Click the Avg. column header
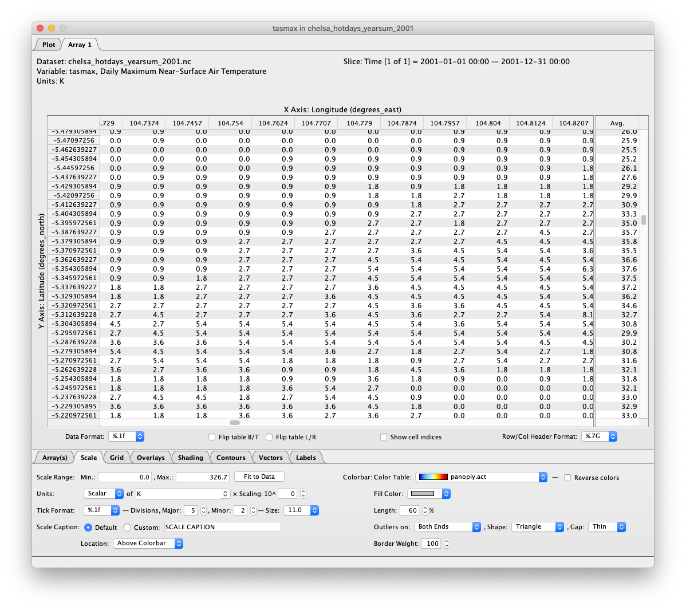Viewport: 686px width, 610px height. [617, 123]
